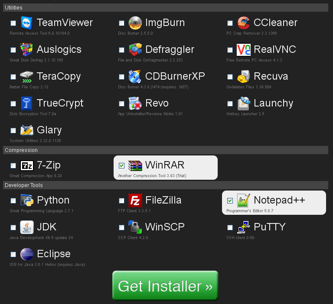Click 'Disk Encryption Tool 7.0a' description
This screenshot has height=304, width=333.
point(33,114)
